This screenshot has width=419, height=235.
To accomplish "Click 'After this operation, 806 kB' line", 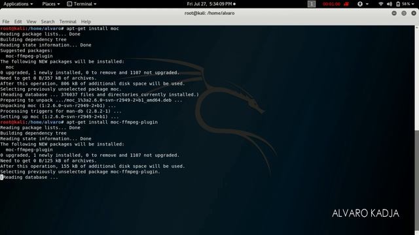I will point(92,84).
